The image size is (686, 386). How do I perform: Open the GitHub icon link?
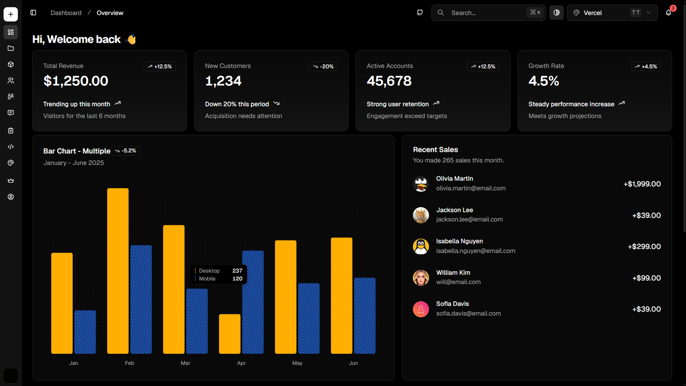click(420, 13)
